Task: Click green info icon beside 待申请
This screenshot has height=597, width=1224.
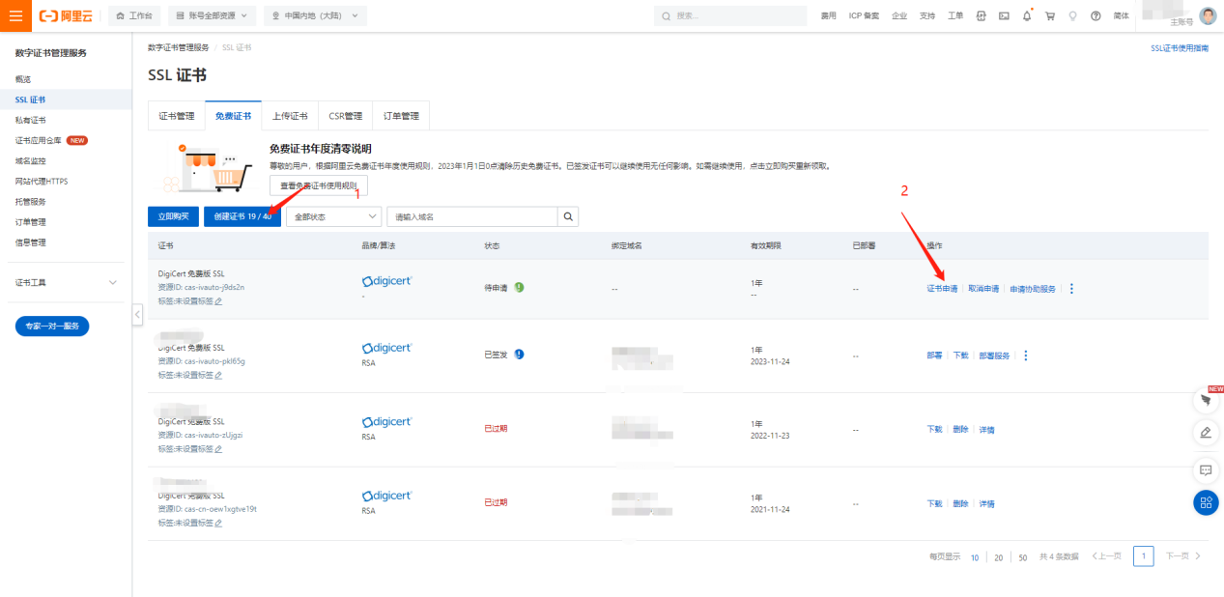Action: 519,288
